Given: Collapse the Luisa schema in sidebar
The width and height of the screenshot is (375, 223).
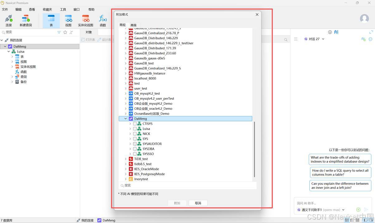Looking at the screenshot, I should click(x=9, y=52).
